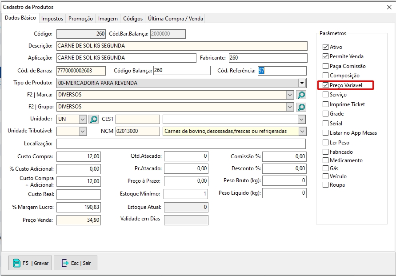
Task: Open the Última Compra / Venda tab
Action: tap(175, 19)
